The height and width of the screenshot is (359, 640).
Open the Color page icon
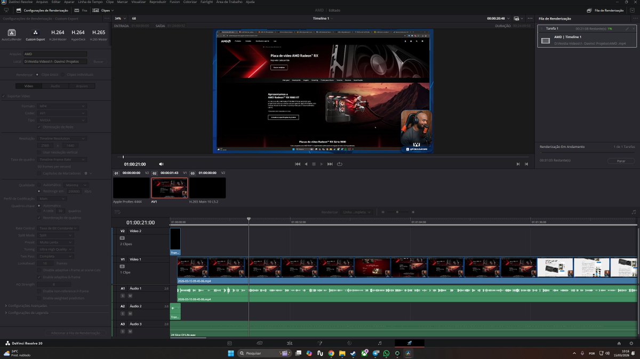coord(349,343)
